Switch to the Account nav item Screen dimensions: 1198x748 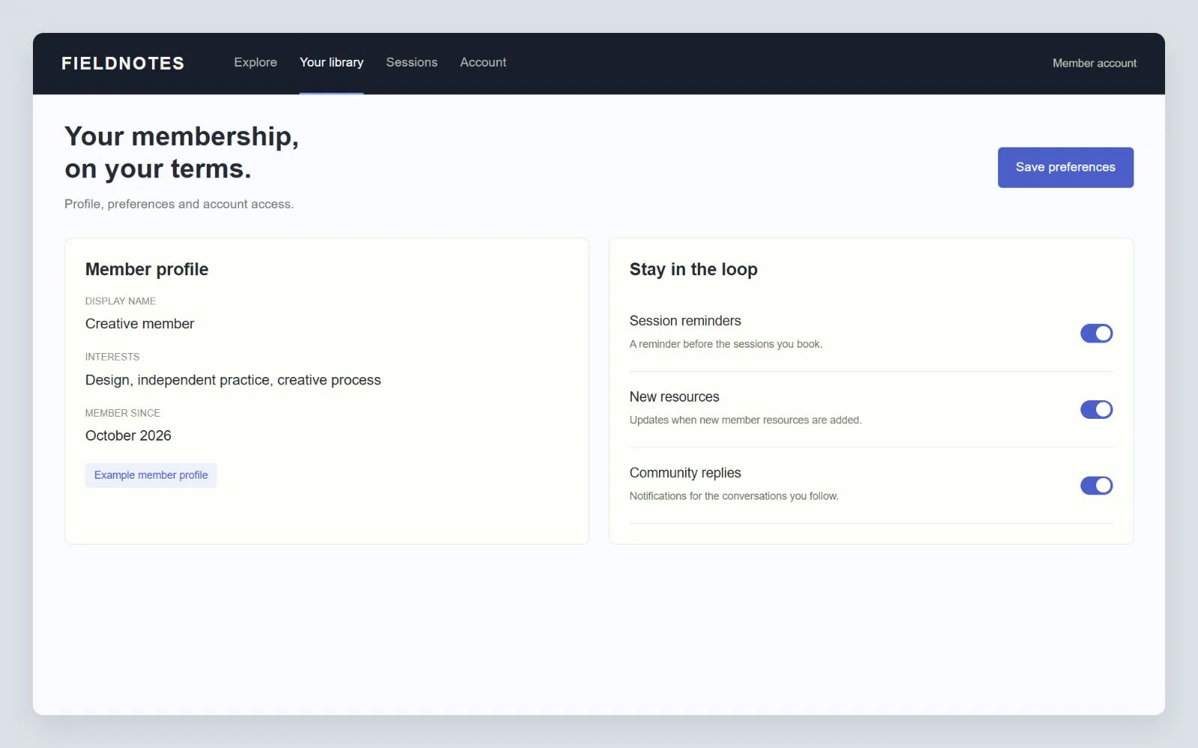[483, 63]
